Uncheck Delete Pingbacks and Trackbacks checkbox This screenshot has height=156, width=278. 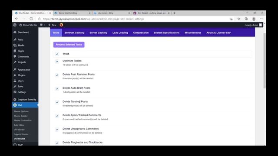57,143
